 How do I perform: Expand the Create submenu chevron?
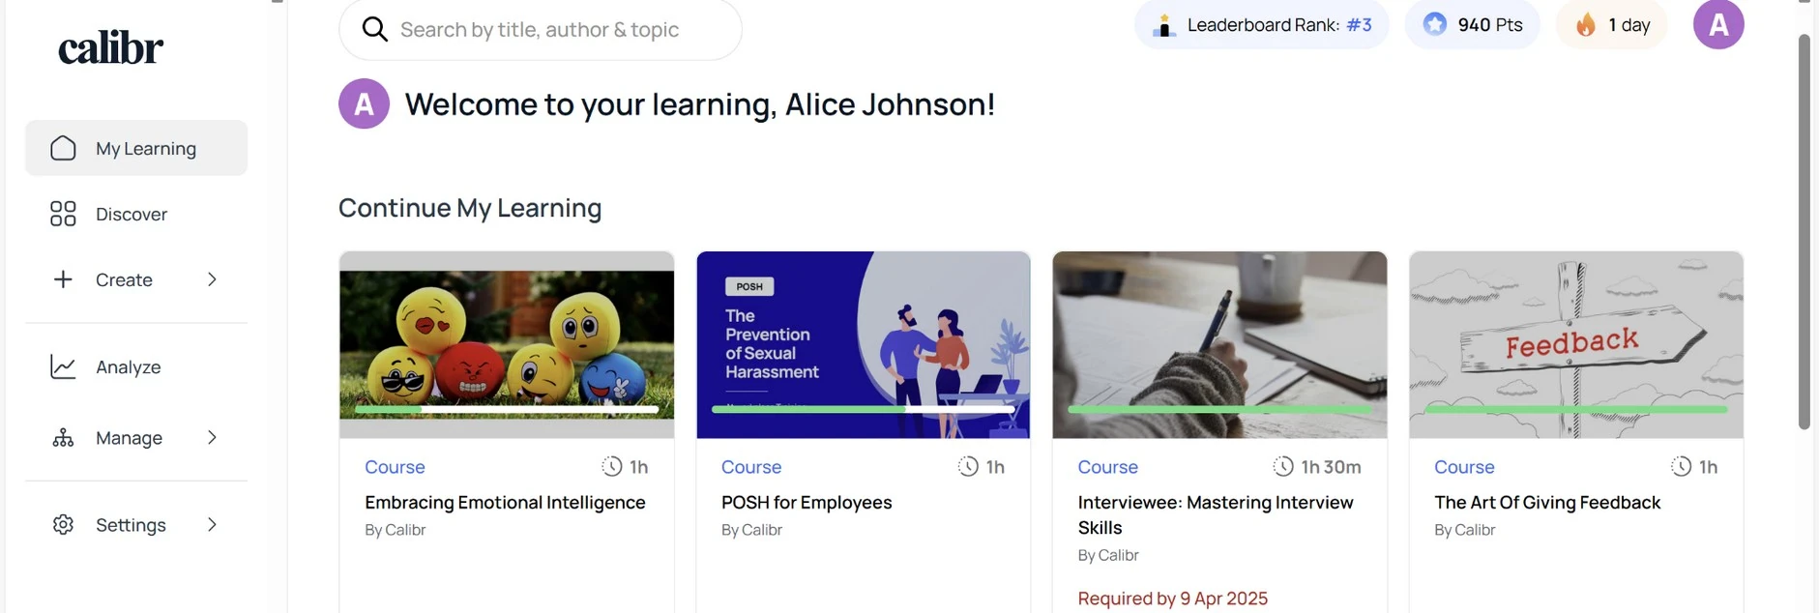point(212,279)
